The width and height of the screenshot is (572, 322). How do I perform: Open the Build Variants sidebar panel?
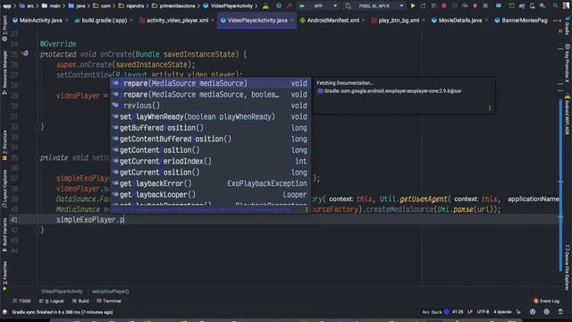[4, 234]
